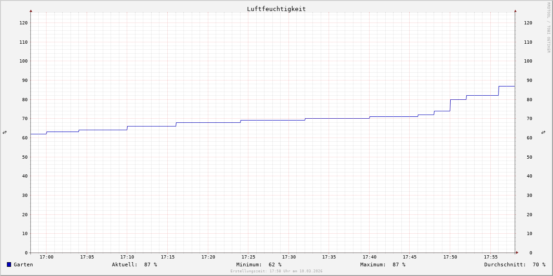Click the 17:00 time axis label
Image resolution: width=553 pixels, height=276 pixels.
pos(47,257)
